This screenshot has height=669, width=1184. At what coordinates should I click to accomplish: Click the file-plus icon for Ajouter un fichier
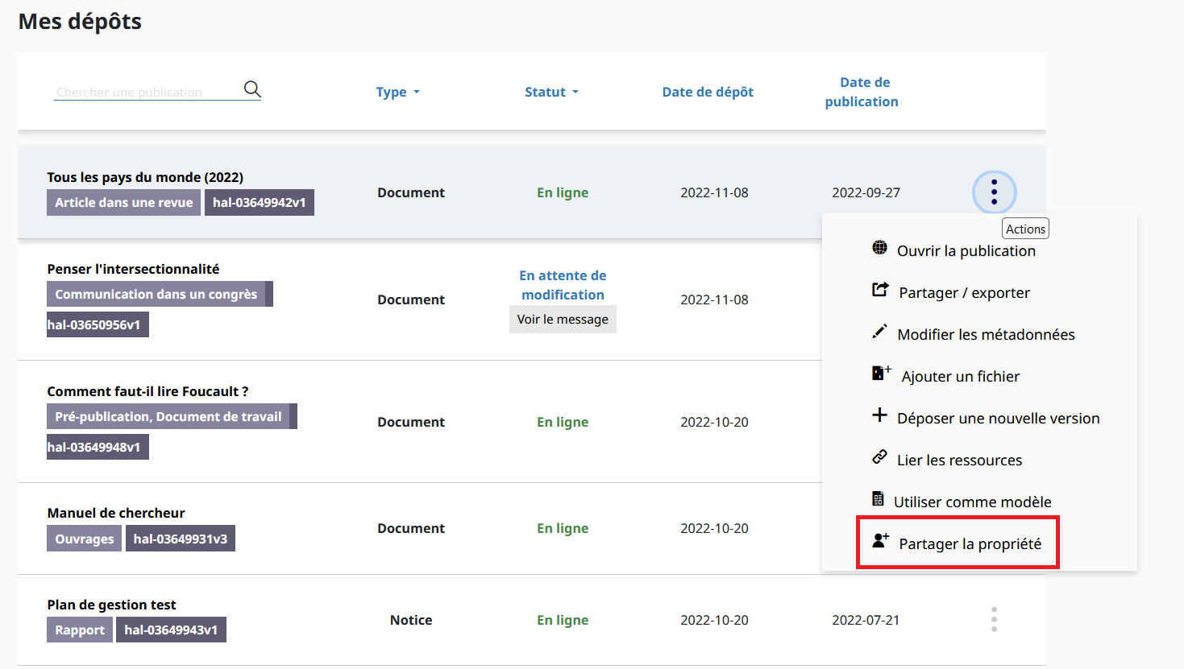(x=881, y=373)
